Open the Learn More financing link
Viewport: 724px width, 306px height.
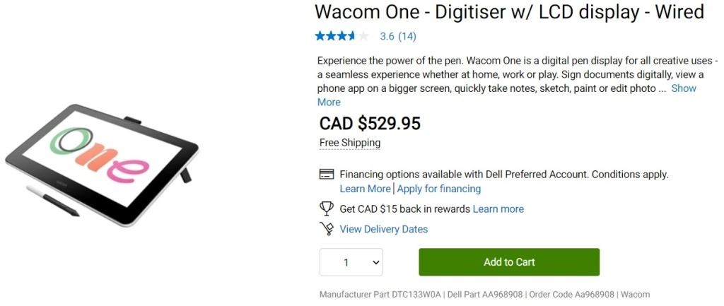tap(365, 189)
